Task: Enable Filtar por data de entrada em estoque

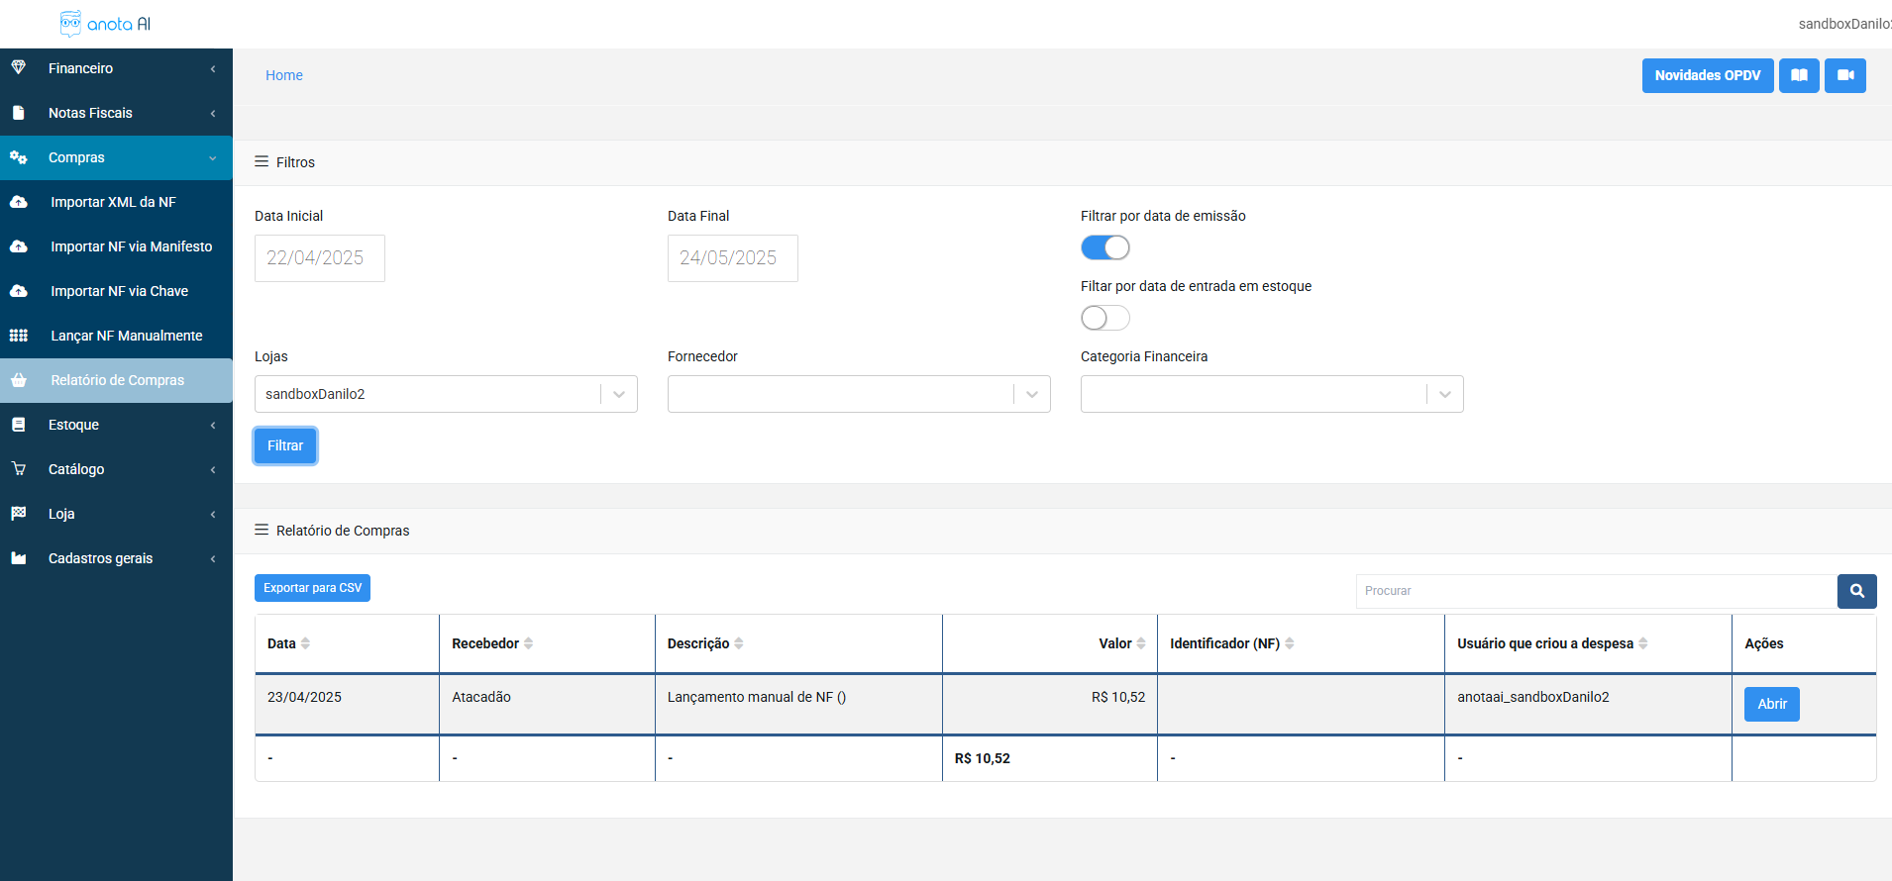Action: click(1104, 318)
